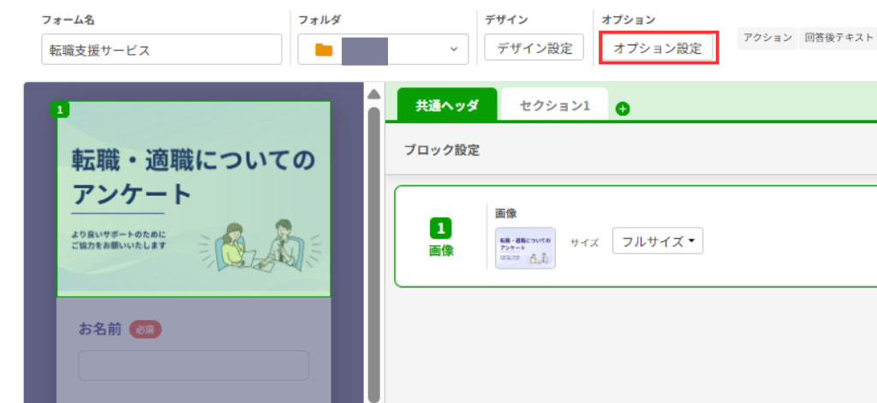Open the フルサイズ size dropdown
Screen dimensions: 877x403
click(658, 241)
